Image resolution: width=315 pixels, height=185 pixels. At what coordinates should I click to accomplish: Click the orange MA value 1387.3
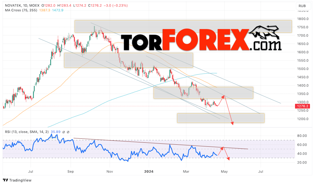pyautogui.click(x=45, y=10)
